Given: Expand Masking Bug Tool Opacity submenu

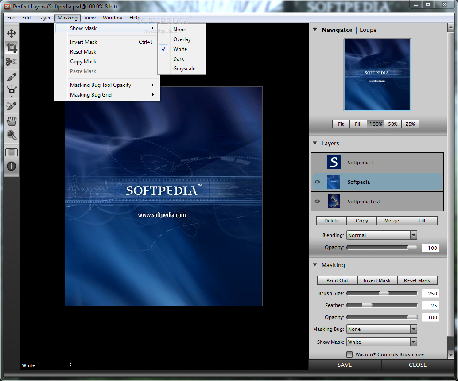Looking at the screenshot, I should coord(107,85).
